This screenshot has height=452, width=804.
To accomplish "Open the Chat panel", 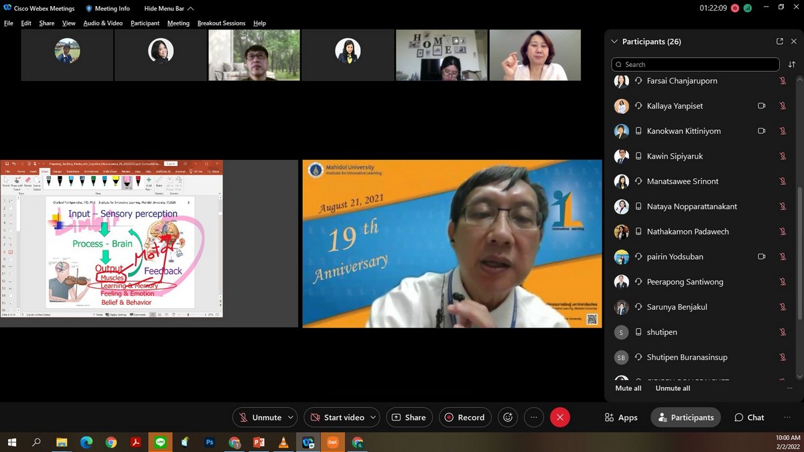I will click(749, 417).
